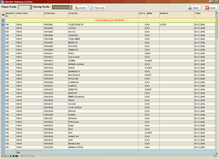The width and height of the screenshot is (219, 159).
Task: Open the Depo Kodu dropdown
Action: click(31, 7)
